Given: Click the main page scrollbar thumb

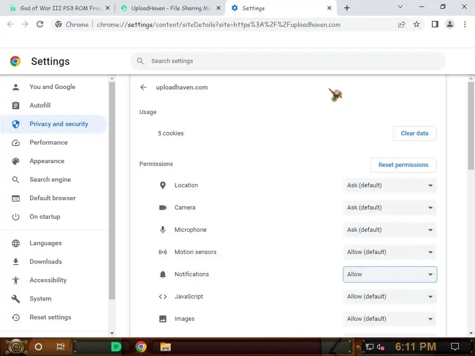Looking at the screenshot, I should click(471, 126).
